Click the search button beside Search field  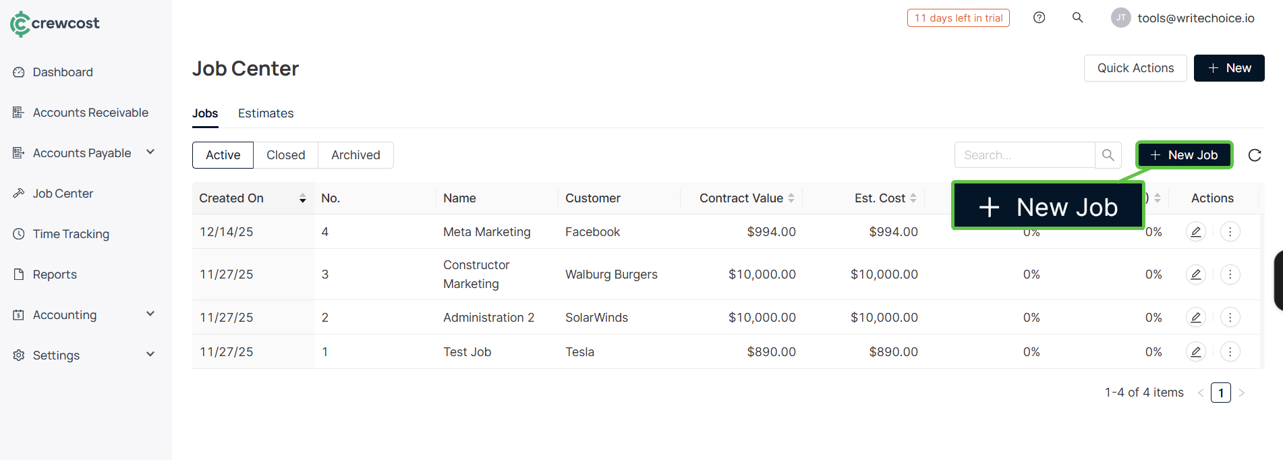(1108, 155)
